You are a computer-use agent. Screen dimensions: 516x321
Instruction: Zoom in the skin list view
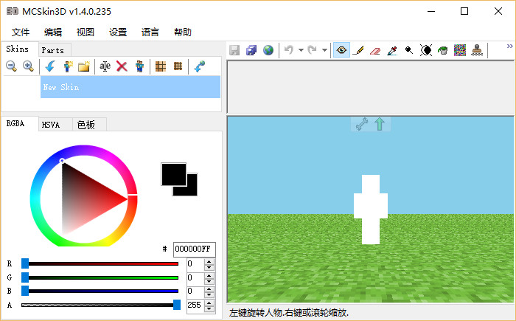coord(28,66)
